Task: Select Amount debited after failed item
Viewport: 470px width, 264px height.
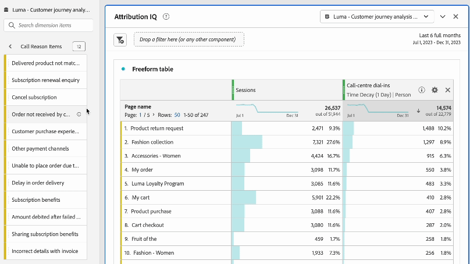Action: (x=45, y=217)
